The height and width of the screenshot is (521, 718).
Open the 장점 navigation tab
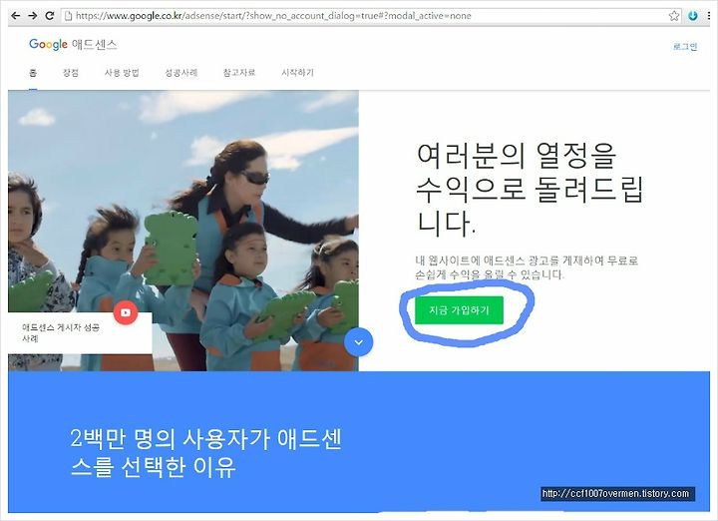71,73
